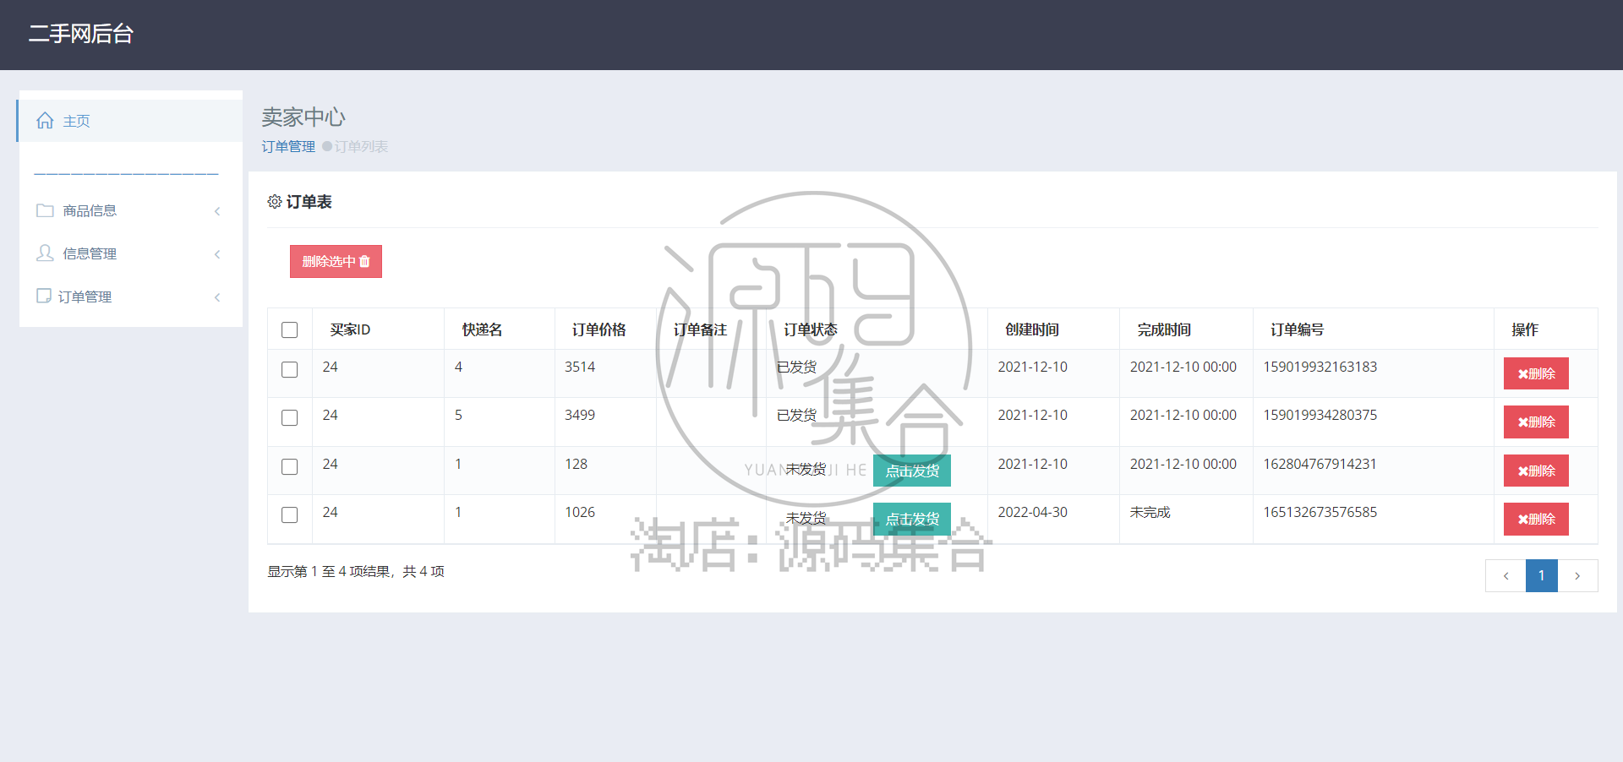
Task: Delete order 162804767914231
Action: 1536,471
